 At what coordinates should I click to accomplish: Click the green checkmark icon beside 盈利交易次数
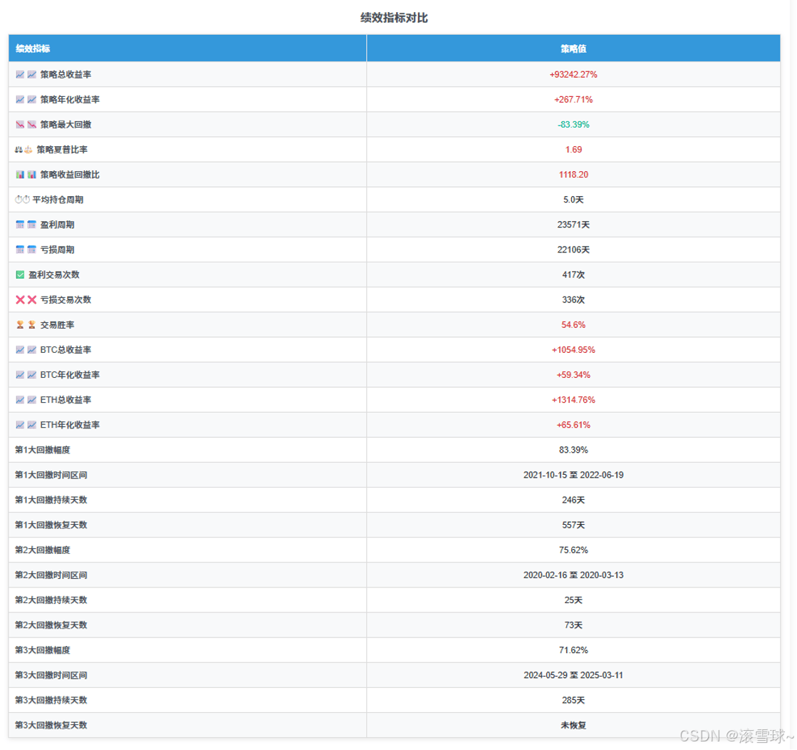click(20, 274)
